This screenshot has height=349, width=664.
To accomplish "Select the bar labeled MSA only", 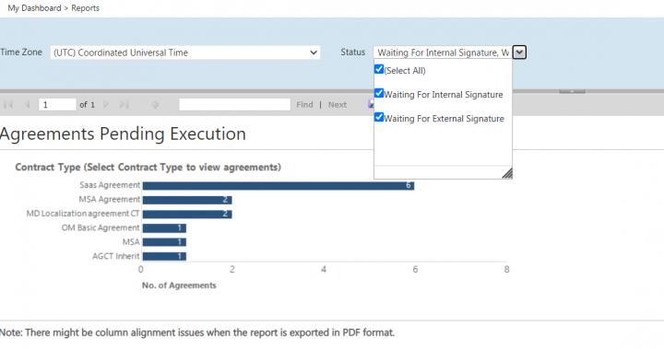I will 164,242.
